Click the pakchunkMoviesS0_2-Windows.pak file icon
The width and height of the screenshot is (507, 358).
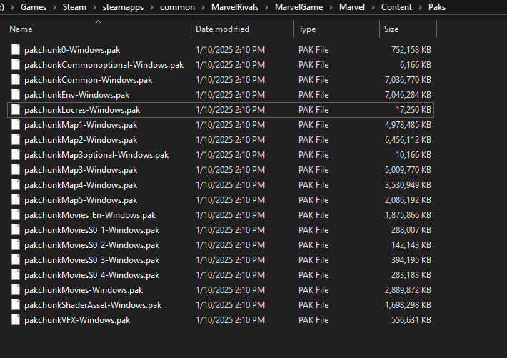[x=16, y=244]
